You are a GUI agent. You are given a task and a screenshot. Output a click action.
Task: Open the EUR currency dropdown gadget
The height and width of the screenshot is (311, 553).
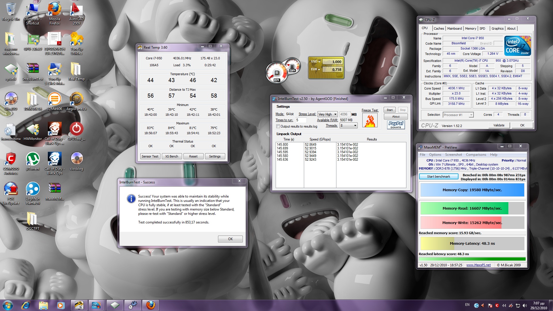coord(316,69)
